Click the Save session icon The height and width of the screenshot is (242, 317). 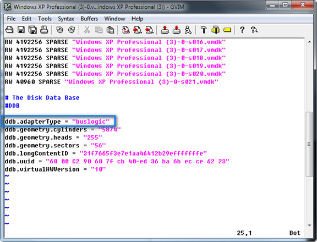[177, 30]
